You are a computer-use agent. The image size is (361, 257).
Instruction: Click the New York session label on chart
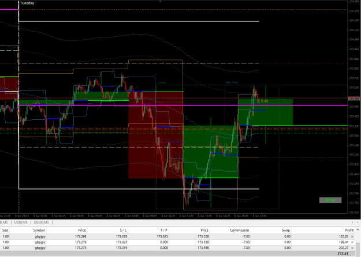coord(232,82)
